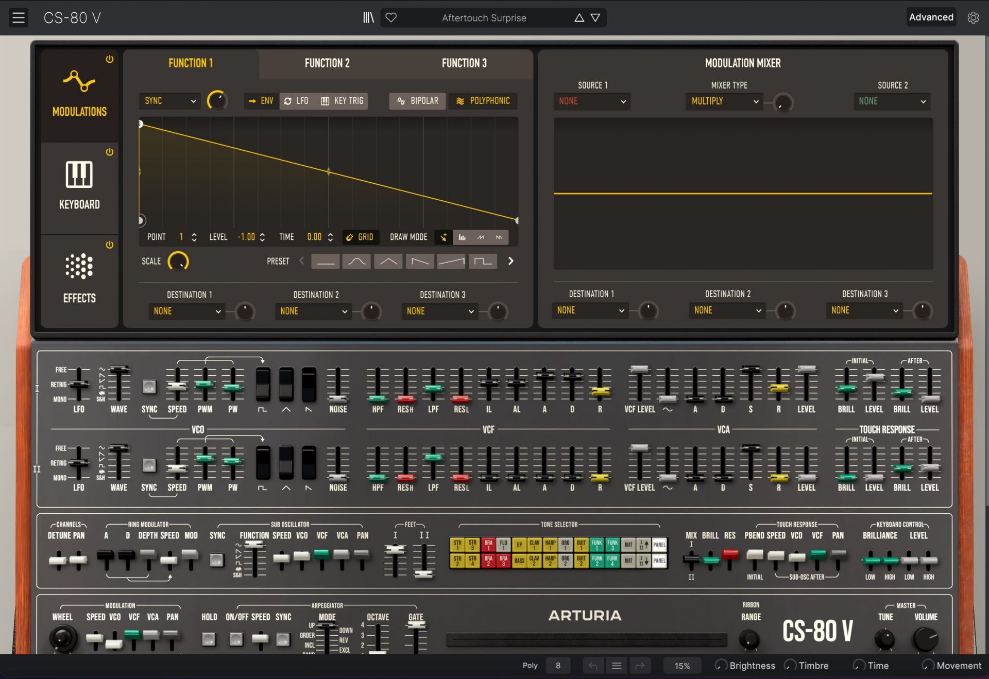Favorite the preset with heart icon
Viewport: 989px width, 679px height.
(x=391, y=18)
